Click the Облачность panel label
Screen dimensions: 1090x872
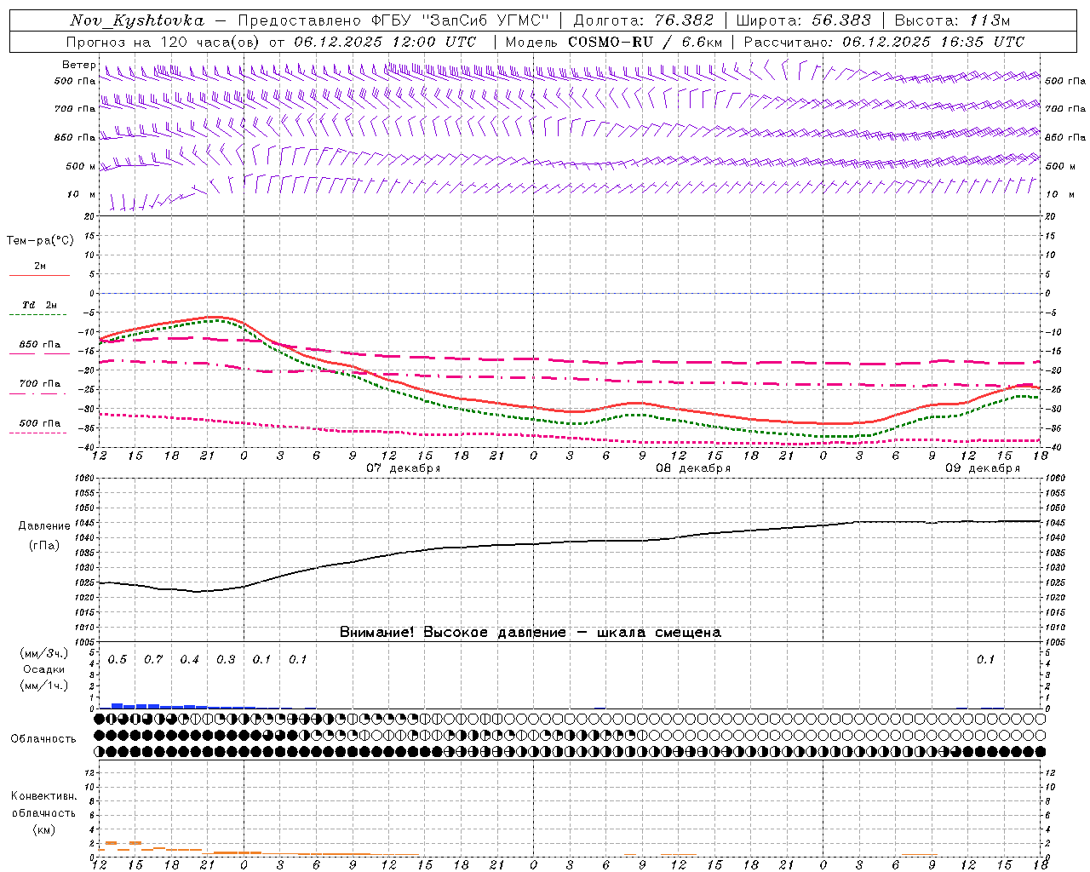(43, 739)
